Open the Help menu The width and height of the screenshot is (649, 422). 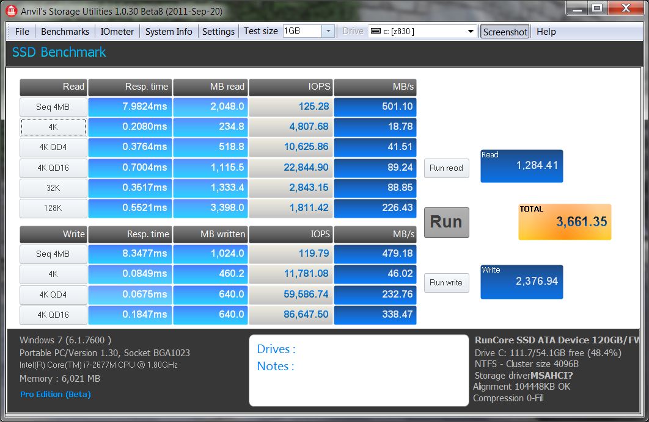coord(546,32)
